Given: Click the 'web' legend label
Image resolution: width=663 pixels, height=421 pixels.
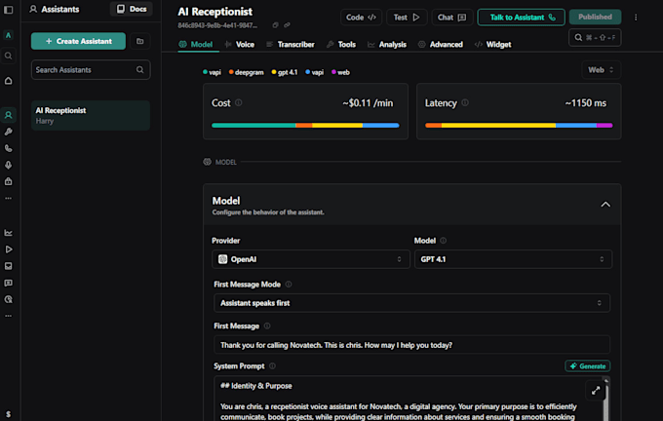Looking at the screenshot, I should point(343,72).
